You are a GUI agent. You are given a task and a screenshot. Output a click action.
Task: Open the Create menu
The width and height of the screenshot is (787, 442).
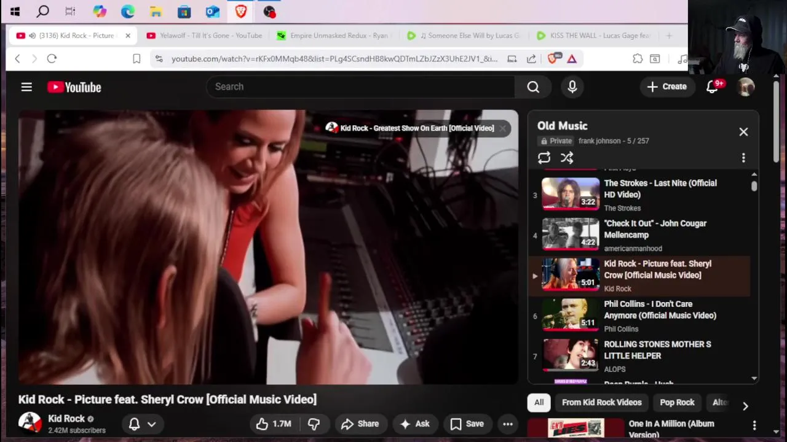(666, 87)
